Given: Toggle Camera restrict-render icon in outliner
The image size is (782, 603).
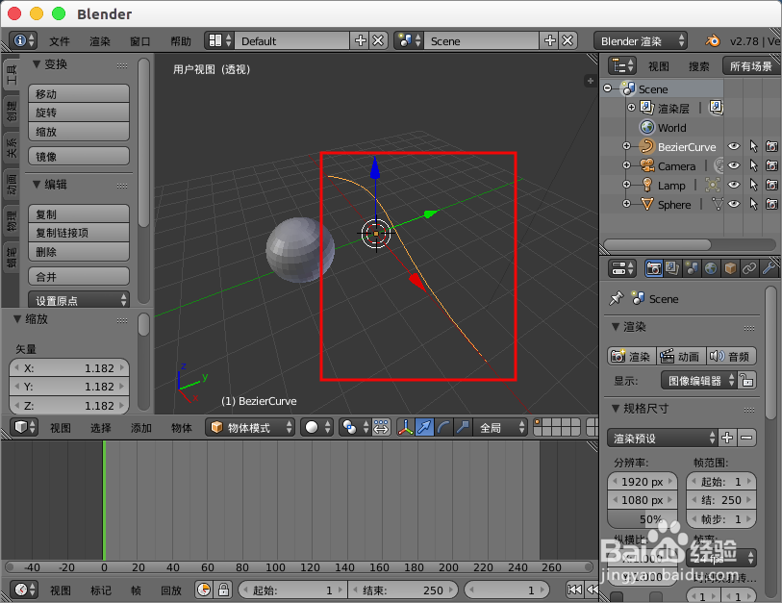Looking at the screenshot, I should (770, 165).
